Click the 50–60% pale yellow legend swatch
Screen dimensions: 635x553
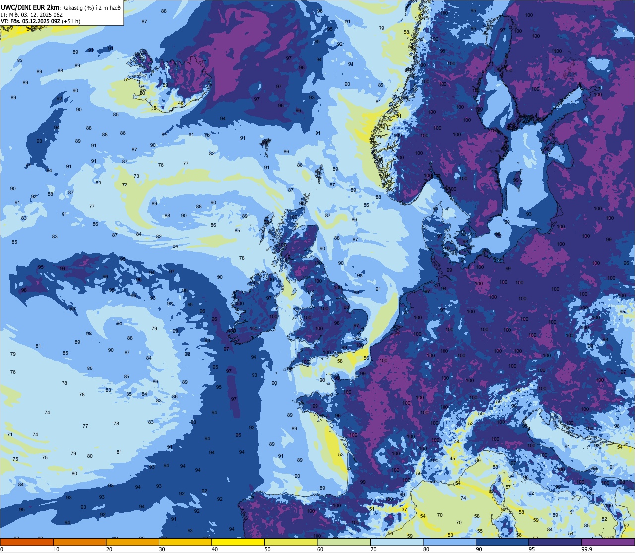(291, 542)
